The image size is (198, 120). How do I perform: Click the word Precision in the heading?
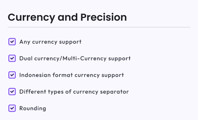[104, 17]
